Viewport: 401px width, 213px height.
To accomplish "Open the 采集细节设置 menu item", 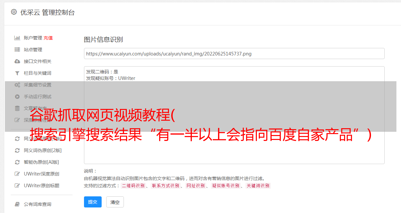I will click(38, 85).
